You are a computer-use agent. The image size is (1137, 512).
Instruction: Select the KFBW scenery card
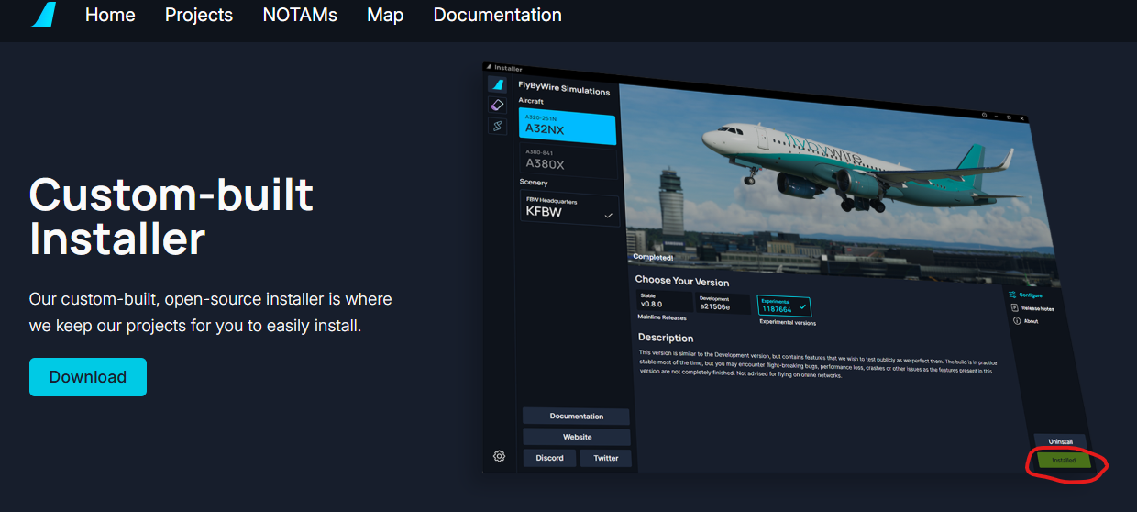569,209
